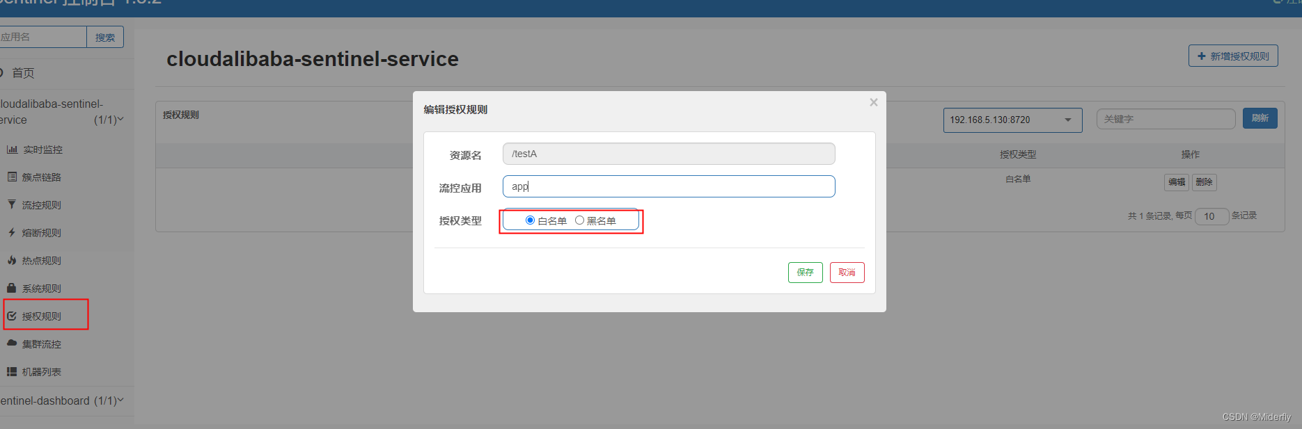Close the edit authorization rule dialog
Screen dimensions: 1302x429
873,102
